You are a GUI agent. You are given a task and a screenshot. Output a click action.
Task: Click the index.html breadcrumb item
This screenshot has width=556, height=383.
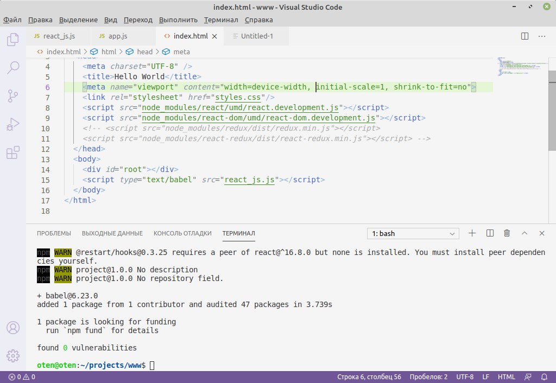coord(59,52)
